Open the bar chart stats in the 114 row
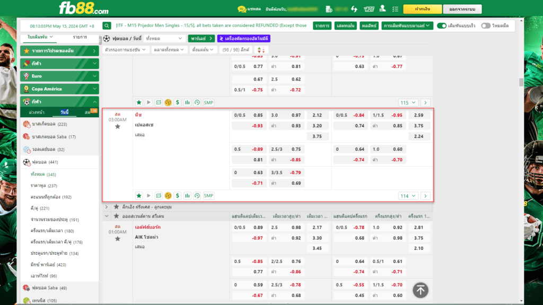The image size is (543, 305). coord(187,196)
